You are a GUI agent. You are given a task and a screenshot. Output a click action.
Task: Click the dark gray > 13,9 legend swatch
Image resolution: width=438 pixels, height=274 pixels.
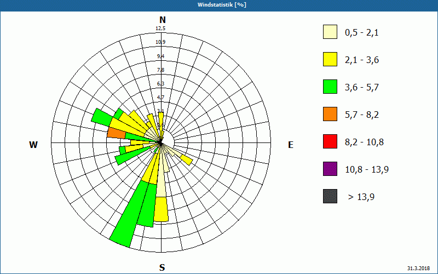point(330,196)
